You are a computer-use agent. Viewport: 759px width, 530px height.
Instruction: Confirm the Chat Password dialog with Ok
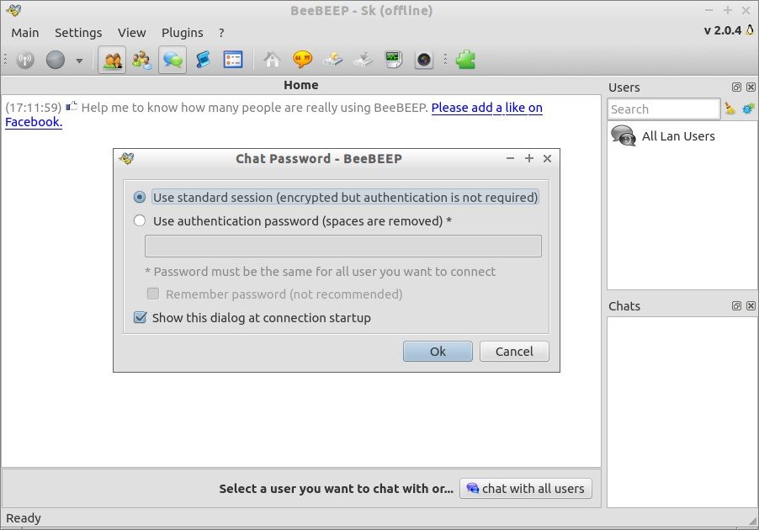click(438, 352)
